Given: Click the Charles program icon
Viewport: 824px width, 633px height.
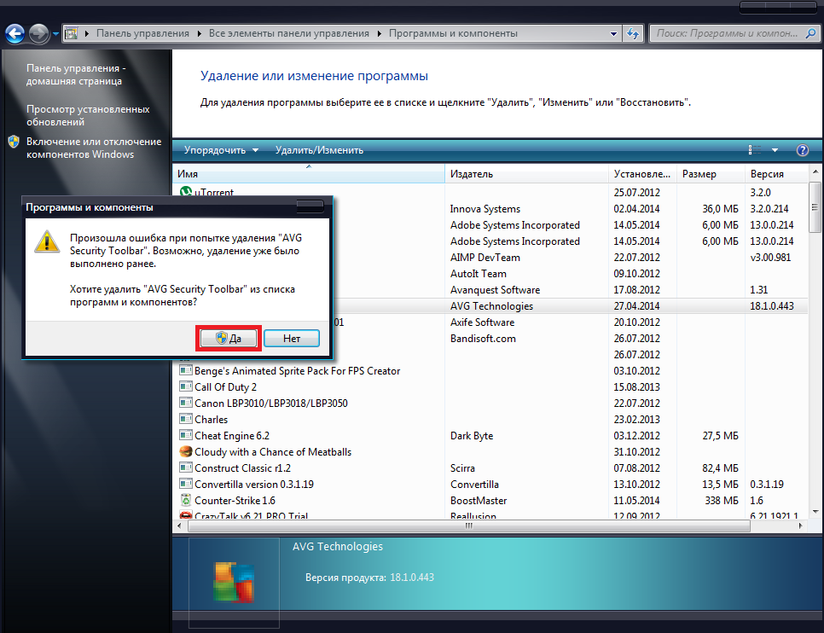Looking at the screenshot, I should 185,419.
